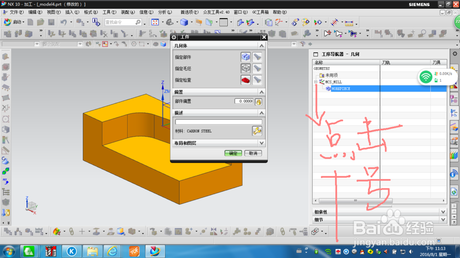
Task: Click the 部件偏置 value field
Action: point(244,101)
